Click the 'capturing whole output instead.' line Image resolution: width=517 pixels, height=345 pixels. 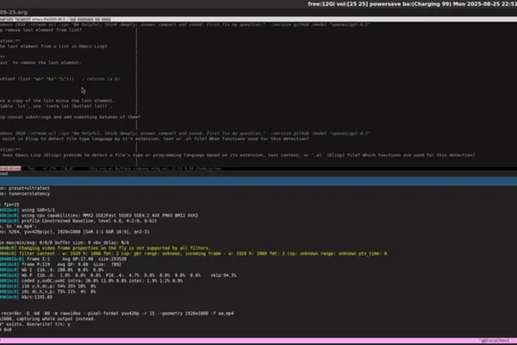[x=47, y=319]
